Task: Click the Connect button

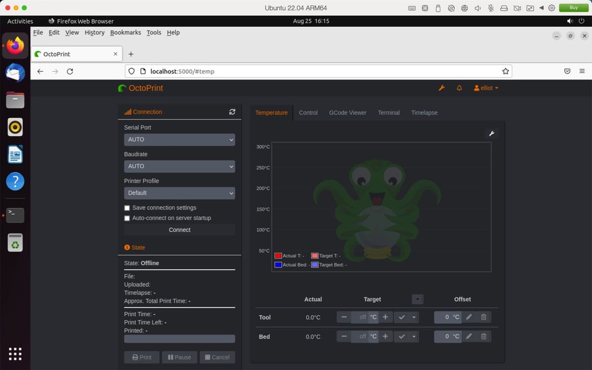Action: [x=180, y=230]
